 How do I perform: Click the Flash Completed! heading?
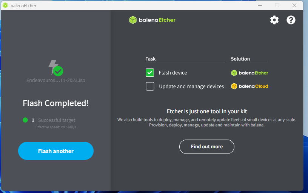point(56,103)
